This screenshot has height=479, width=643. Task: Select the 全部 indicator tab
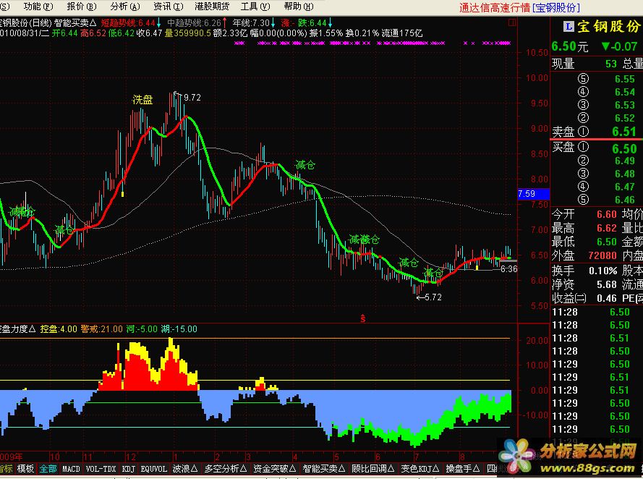[x=48, y=469]
